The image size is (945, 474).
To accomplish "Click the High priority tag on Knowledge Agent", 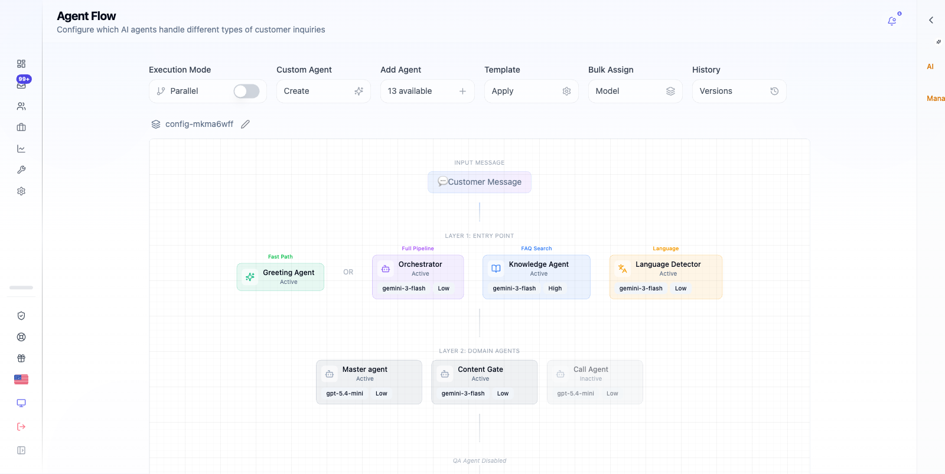I will coord(555,289).
